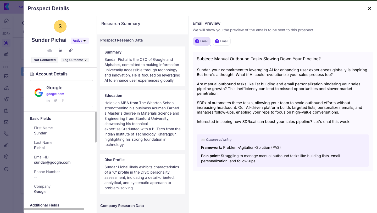Click the prospect avatar with letter S
The width and height of the screenshot is (377, 213).
coord(60,26)
